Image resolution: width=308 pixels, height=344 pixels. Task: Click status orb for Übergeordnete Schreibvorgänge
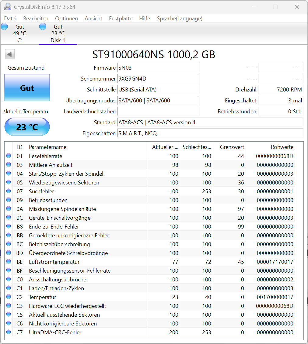coord(9,253)
